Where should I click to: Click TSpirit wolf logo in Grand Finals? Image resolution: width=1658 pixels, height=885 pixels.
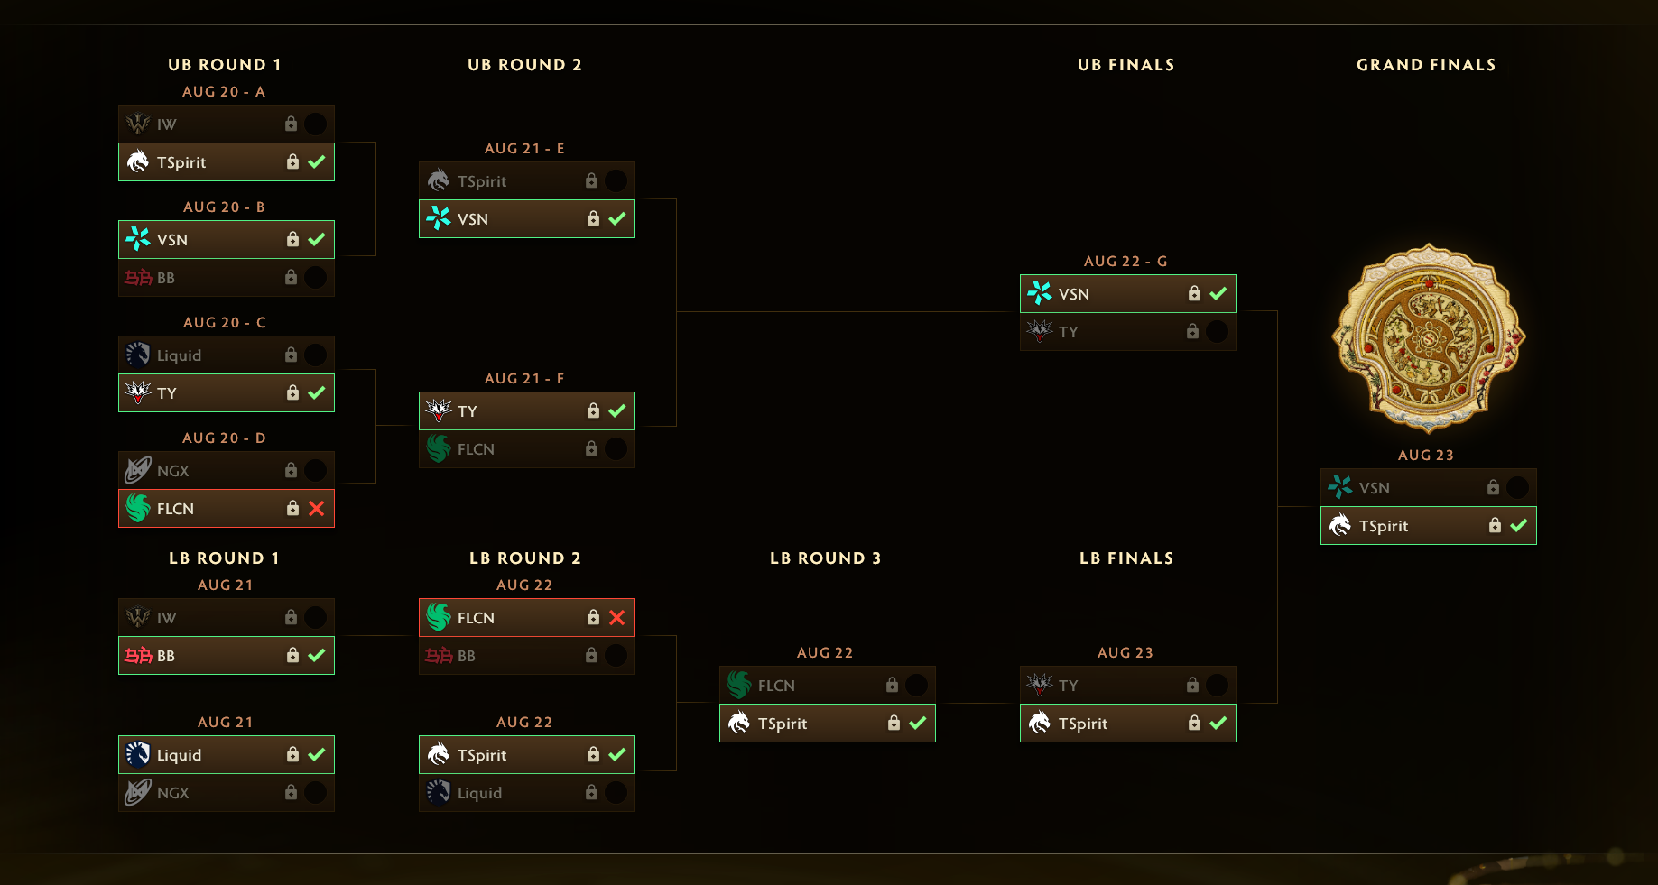click(1340, 525)
